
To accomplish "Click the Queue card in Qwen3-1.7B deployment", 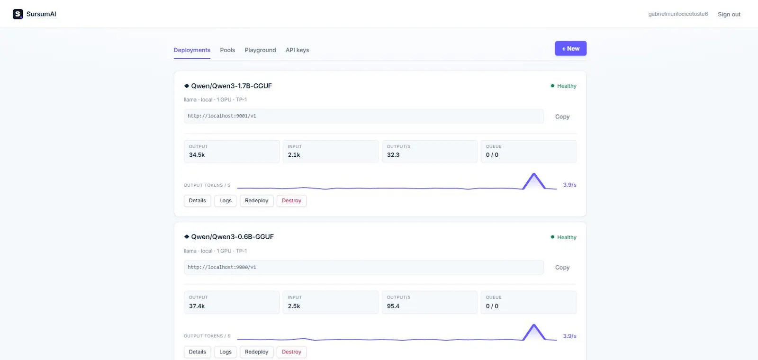I will click(x=529, y=152).
